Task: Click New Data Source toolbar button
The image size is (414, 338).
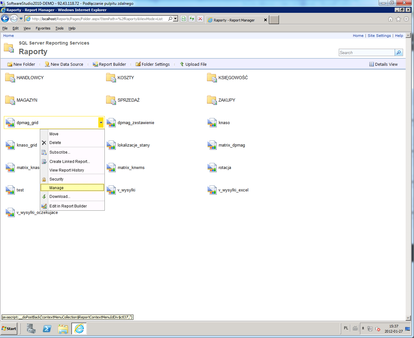Action: pos(64,64)
